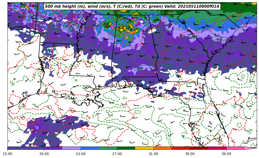Select the 35.00 colorbar tick label
Image resolution: width=259 pixels, height=158 pixels.
click(x=190, y=154)
